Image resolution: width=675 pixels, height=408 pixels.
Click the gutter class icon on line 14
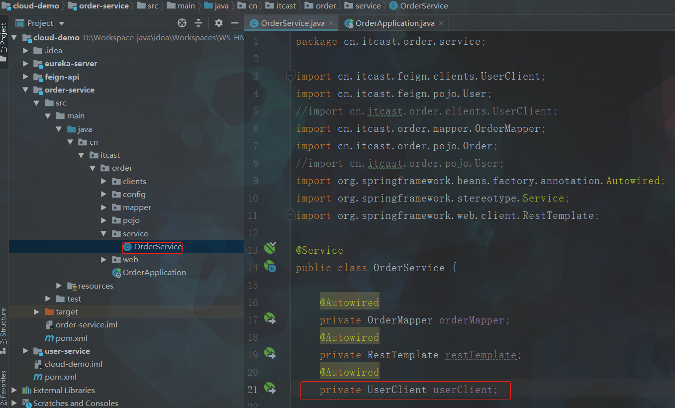coord(270,267)
